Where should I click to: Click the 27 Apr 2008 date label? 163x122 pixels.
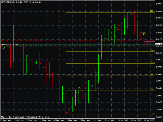tap(5, 120)
